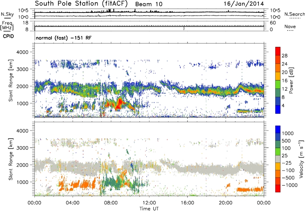The width and height of the screenshot is (305, 211).
Task: Click the "Time UT" axis title
Action: pyautogui.click(x=149, y=209)
